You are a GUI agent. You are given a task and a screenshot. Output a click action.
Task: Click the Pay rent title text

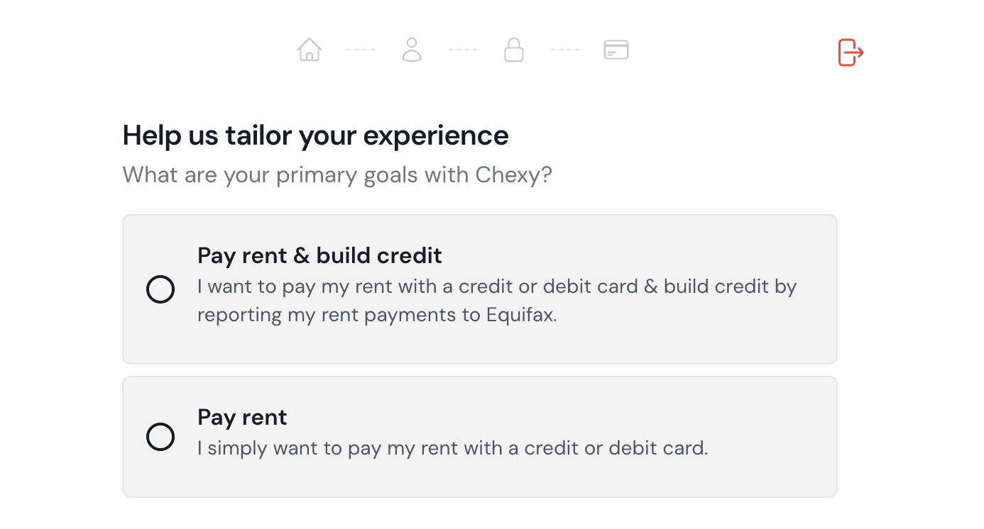pyautogui.click(x=242, y=417)
